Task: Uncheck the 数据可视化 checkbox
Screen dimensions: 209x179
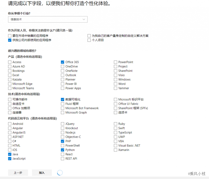Action: point(62,99)
